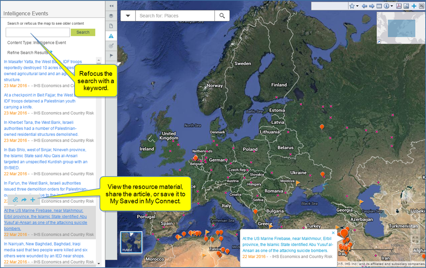Image resolution: width=426 pixels, height=268 pixels.
Task: Open the dropdown arrow beside the info icon
Action: point(392,6)
